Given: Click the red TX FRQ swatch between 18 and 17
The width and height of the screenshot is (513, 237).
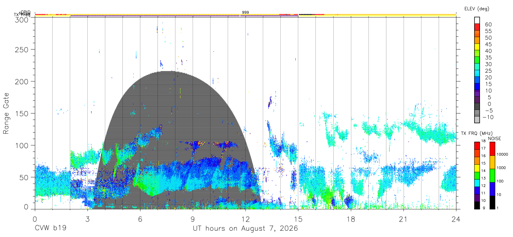Looking at the screenshot, I should click(477, 145).
